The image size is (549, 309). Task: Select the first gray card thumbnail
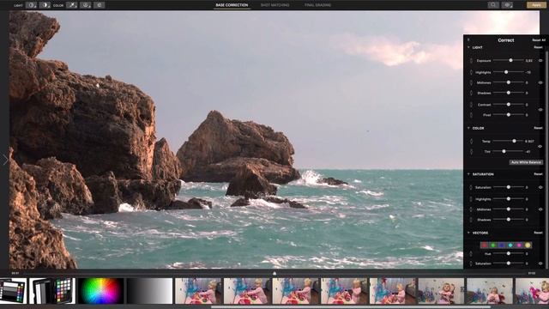[x=13, y=291]
